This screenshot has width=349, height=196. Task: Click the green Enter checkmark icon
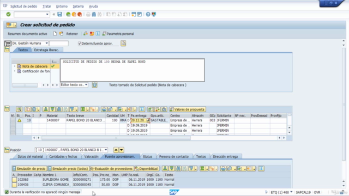(x=9, y=14)
